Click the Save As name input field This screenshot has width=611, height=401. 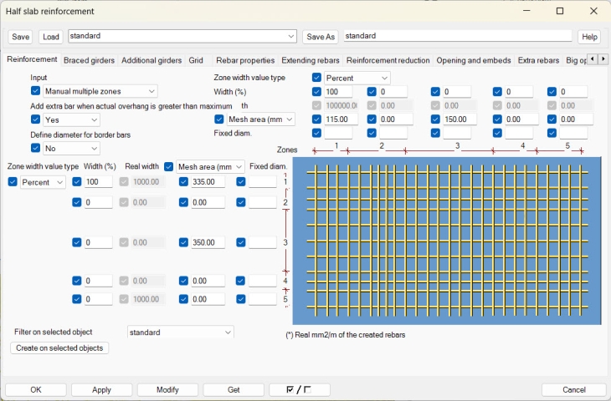coord(457,37)
